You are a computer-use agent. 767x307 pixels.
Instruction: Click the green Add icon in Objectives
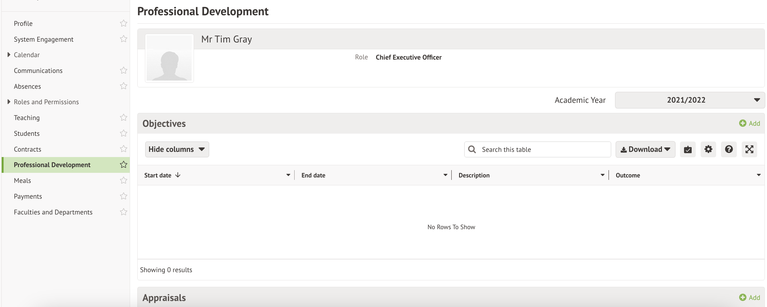743,123
